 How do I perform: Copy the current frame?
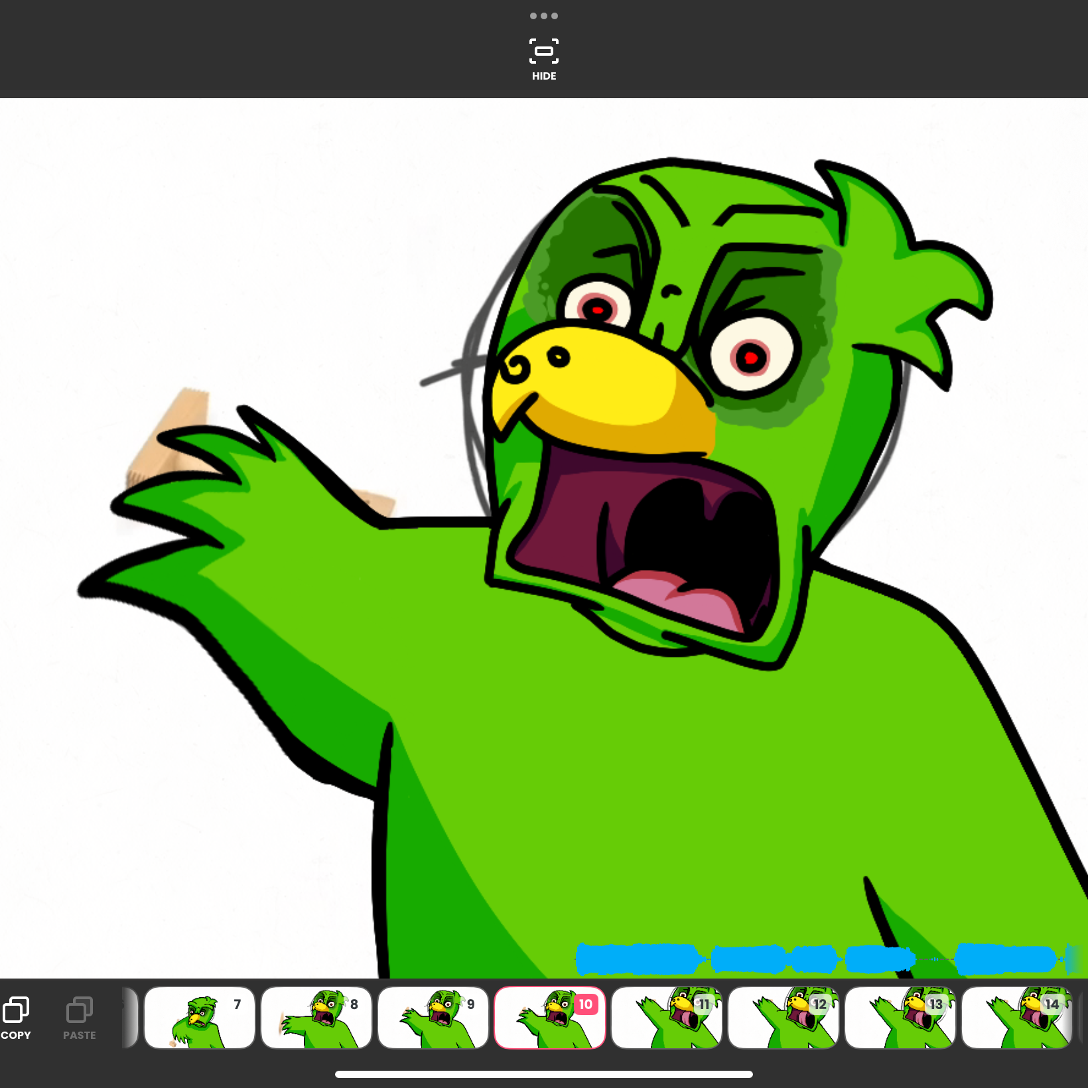[16, 1018]
